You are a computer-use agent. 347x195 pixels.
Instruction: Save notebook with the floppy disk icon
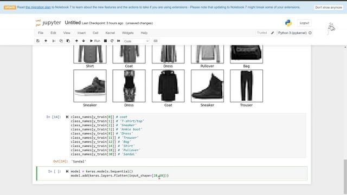[x=38, y=41]
